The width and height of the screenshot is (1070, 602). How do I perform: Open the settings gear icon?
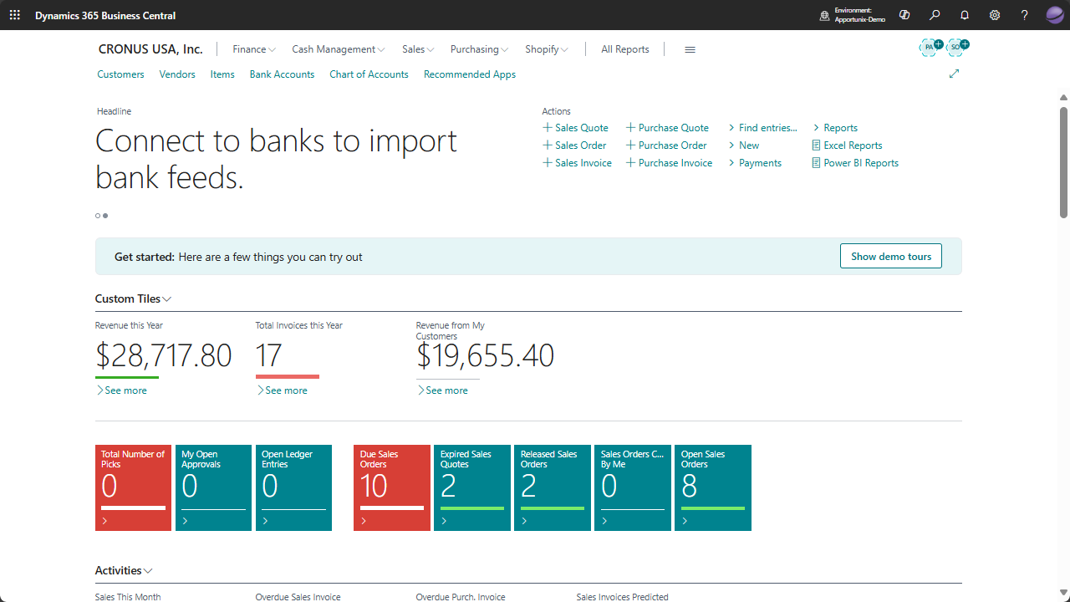pos(995,15)
